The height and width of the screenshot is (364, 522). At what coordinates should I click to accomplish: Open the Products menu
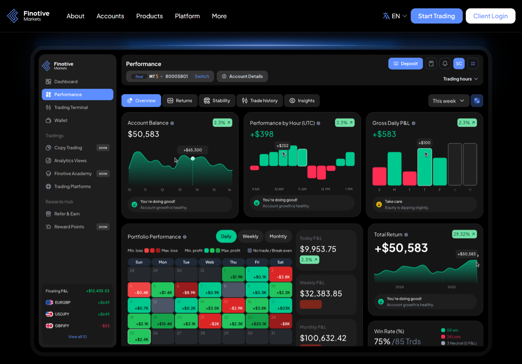tap(150, 16)
